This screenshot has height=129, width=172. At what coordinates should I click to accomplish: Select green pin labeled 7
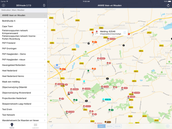(x=75, y=100)
